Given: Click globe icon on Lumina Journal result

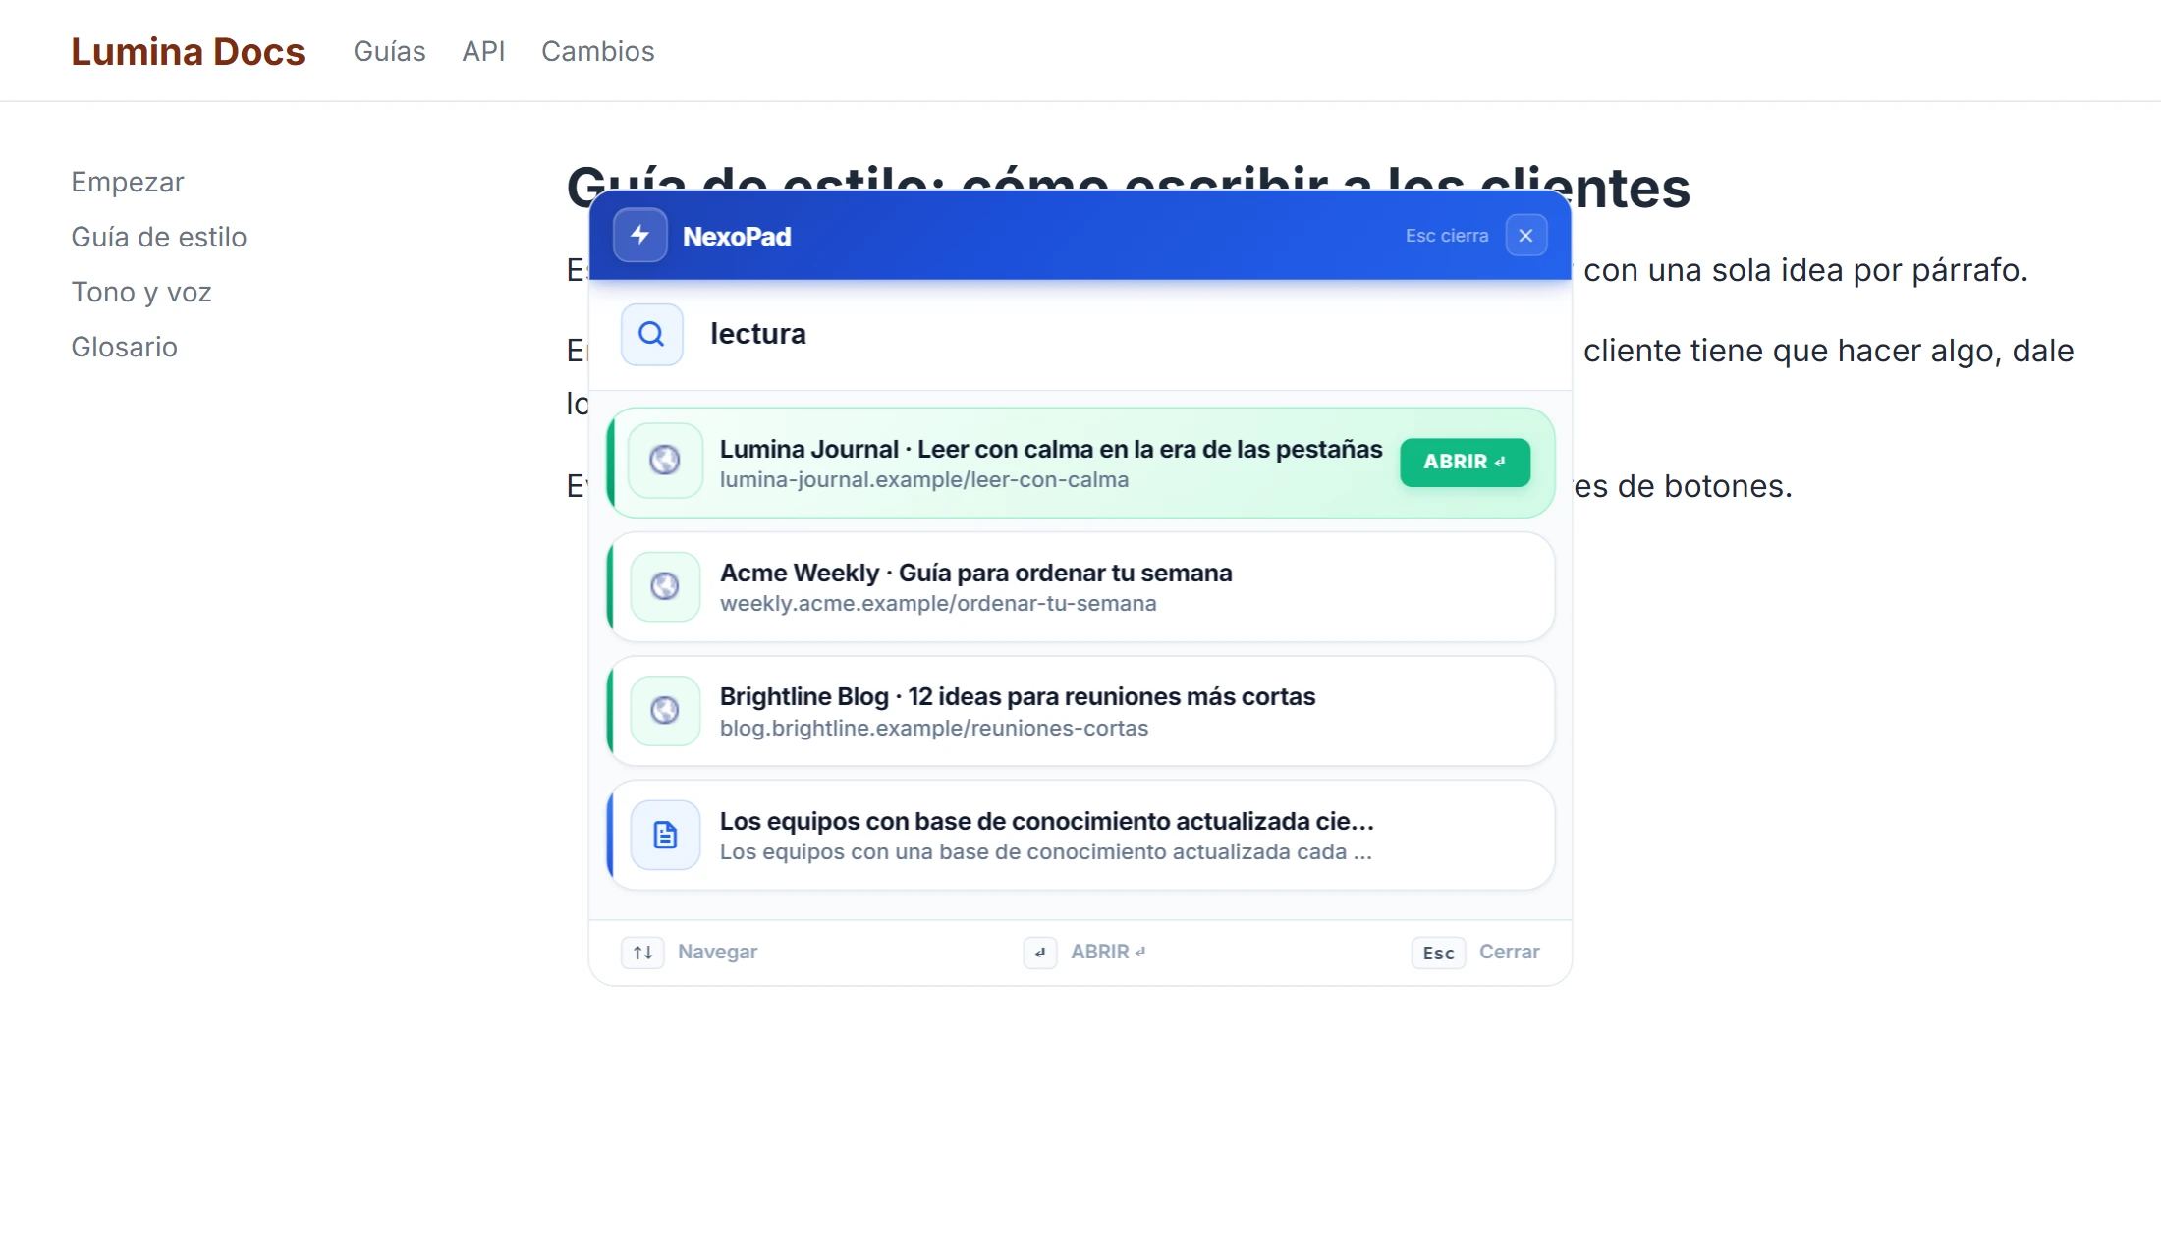Looking at the screenshot, I should tap(665, 461).
